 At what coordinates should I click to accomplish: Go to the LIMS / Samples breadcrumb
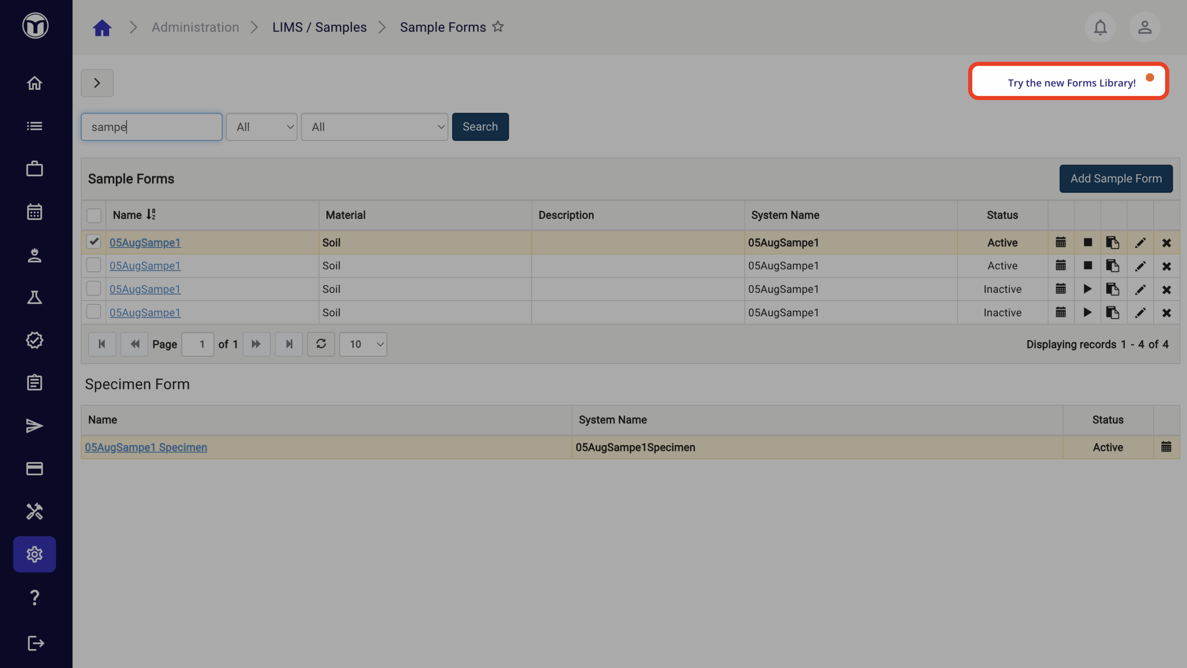[x=319, y=27]
